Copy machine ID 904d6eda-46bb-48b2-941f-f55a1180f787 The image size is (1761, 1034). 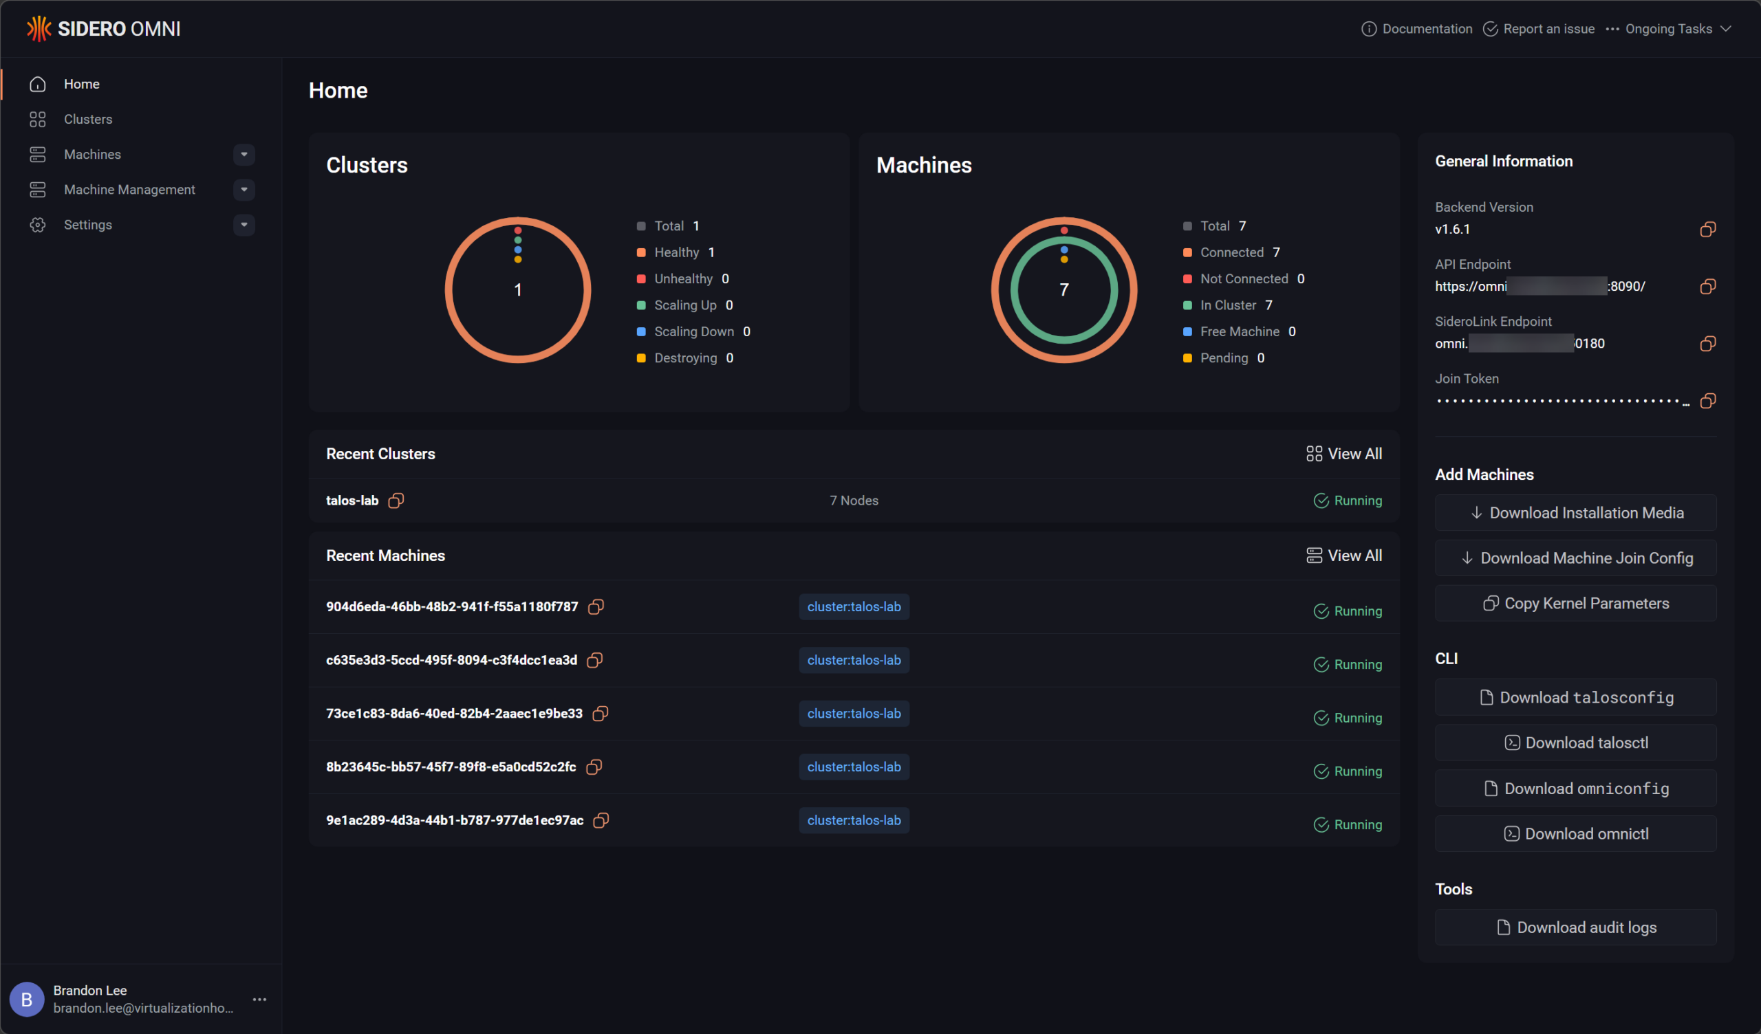tap(596, 606)
